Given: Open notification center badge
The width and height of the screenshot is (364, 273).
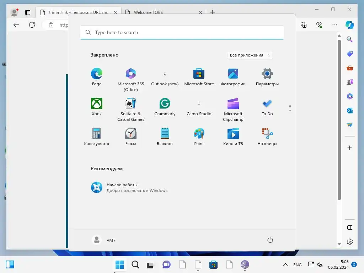Looking at the screenshot, I should (x=354, y=264).
